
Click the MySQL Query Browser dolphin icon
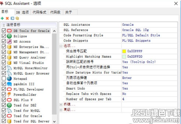[9, 73]
